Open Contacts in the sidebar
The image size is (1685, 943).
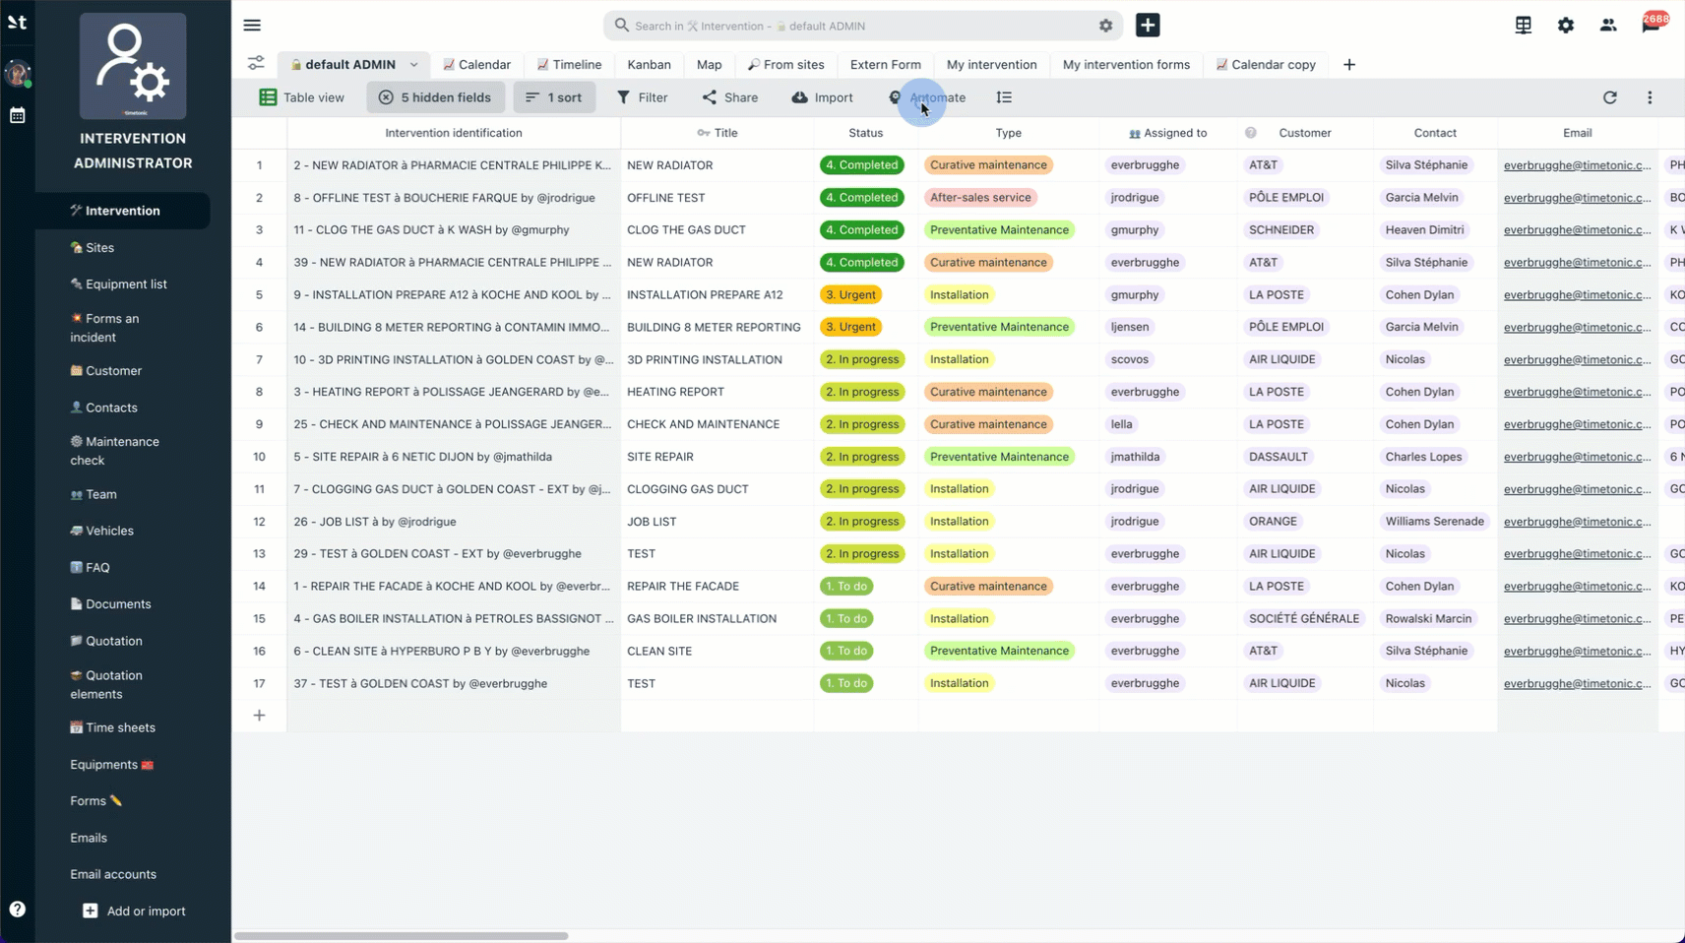point(103,408)
